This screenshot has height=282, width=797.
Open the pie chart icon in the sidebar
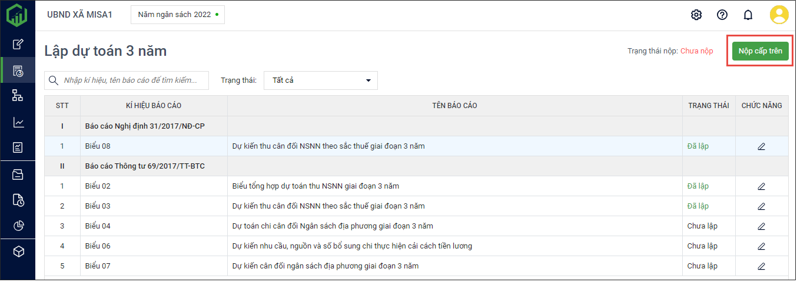click(x=18, y=226)
